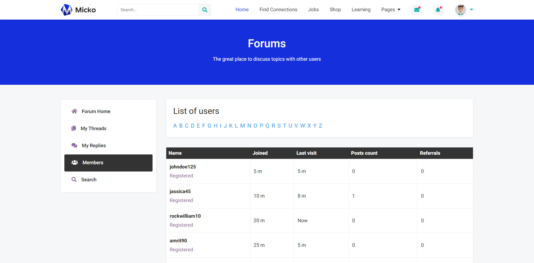This screenshot has height=263, width=534.
Task: Filter the user list by letter Z
Action: click(x=320, y=126)
